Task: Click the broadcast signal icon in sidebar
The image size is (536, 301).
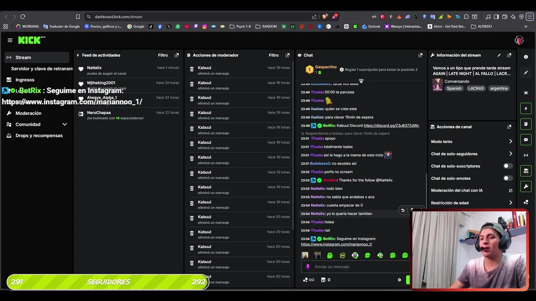Action: pyautogui.click(x=526, y=155)
